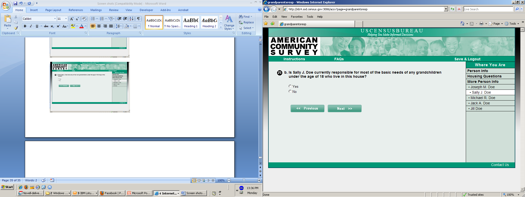Open Word Help with the question mark icon
Image resolution: width=525 pixels, height=197 pixels.
[x=260, y=10]
